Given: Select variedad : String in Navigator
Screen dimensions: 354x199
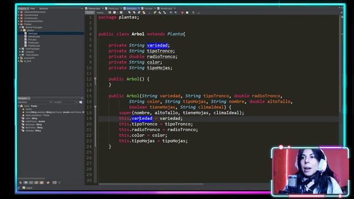Looking at the screenshot, I should point(33,130).
